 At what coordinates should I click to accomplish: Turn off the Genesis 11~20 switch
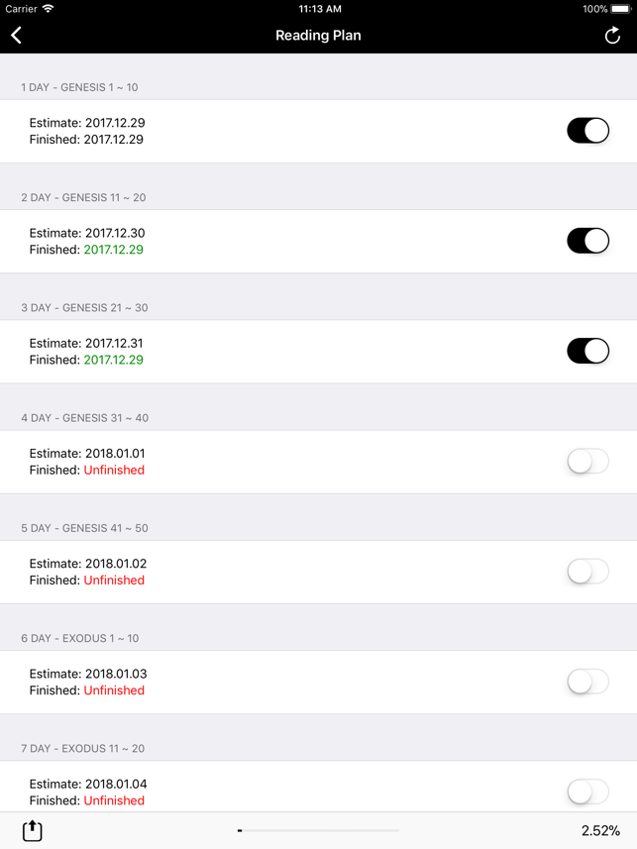587,241
